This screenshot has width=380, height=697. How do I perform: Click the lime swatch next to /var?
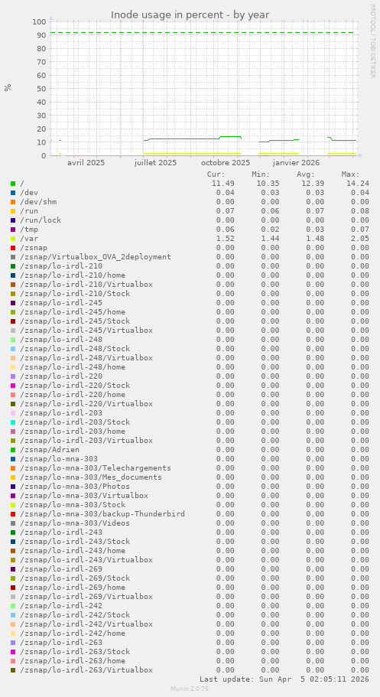(13, 239)
